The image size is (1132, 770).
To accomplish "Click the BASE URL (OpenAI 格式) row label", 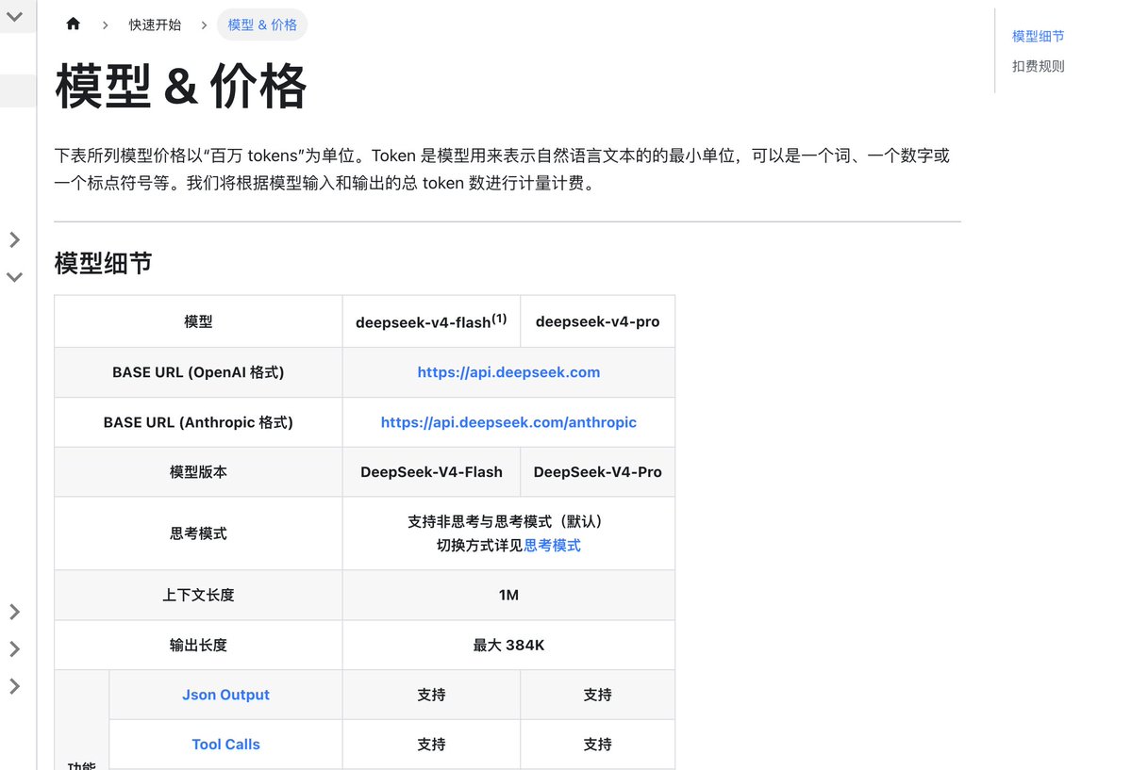I will (x=198, y=372).
